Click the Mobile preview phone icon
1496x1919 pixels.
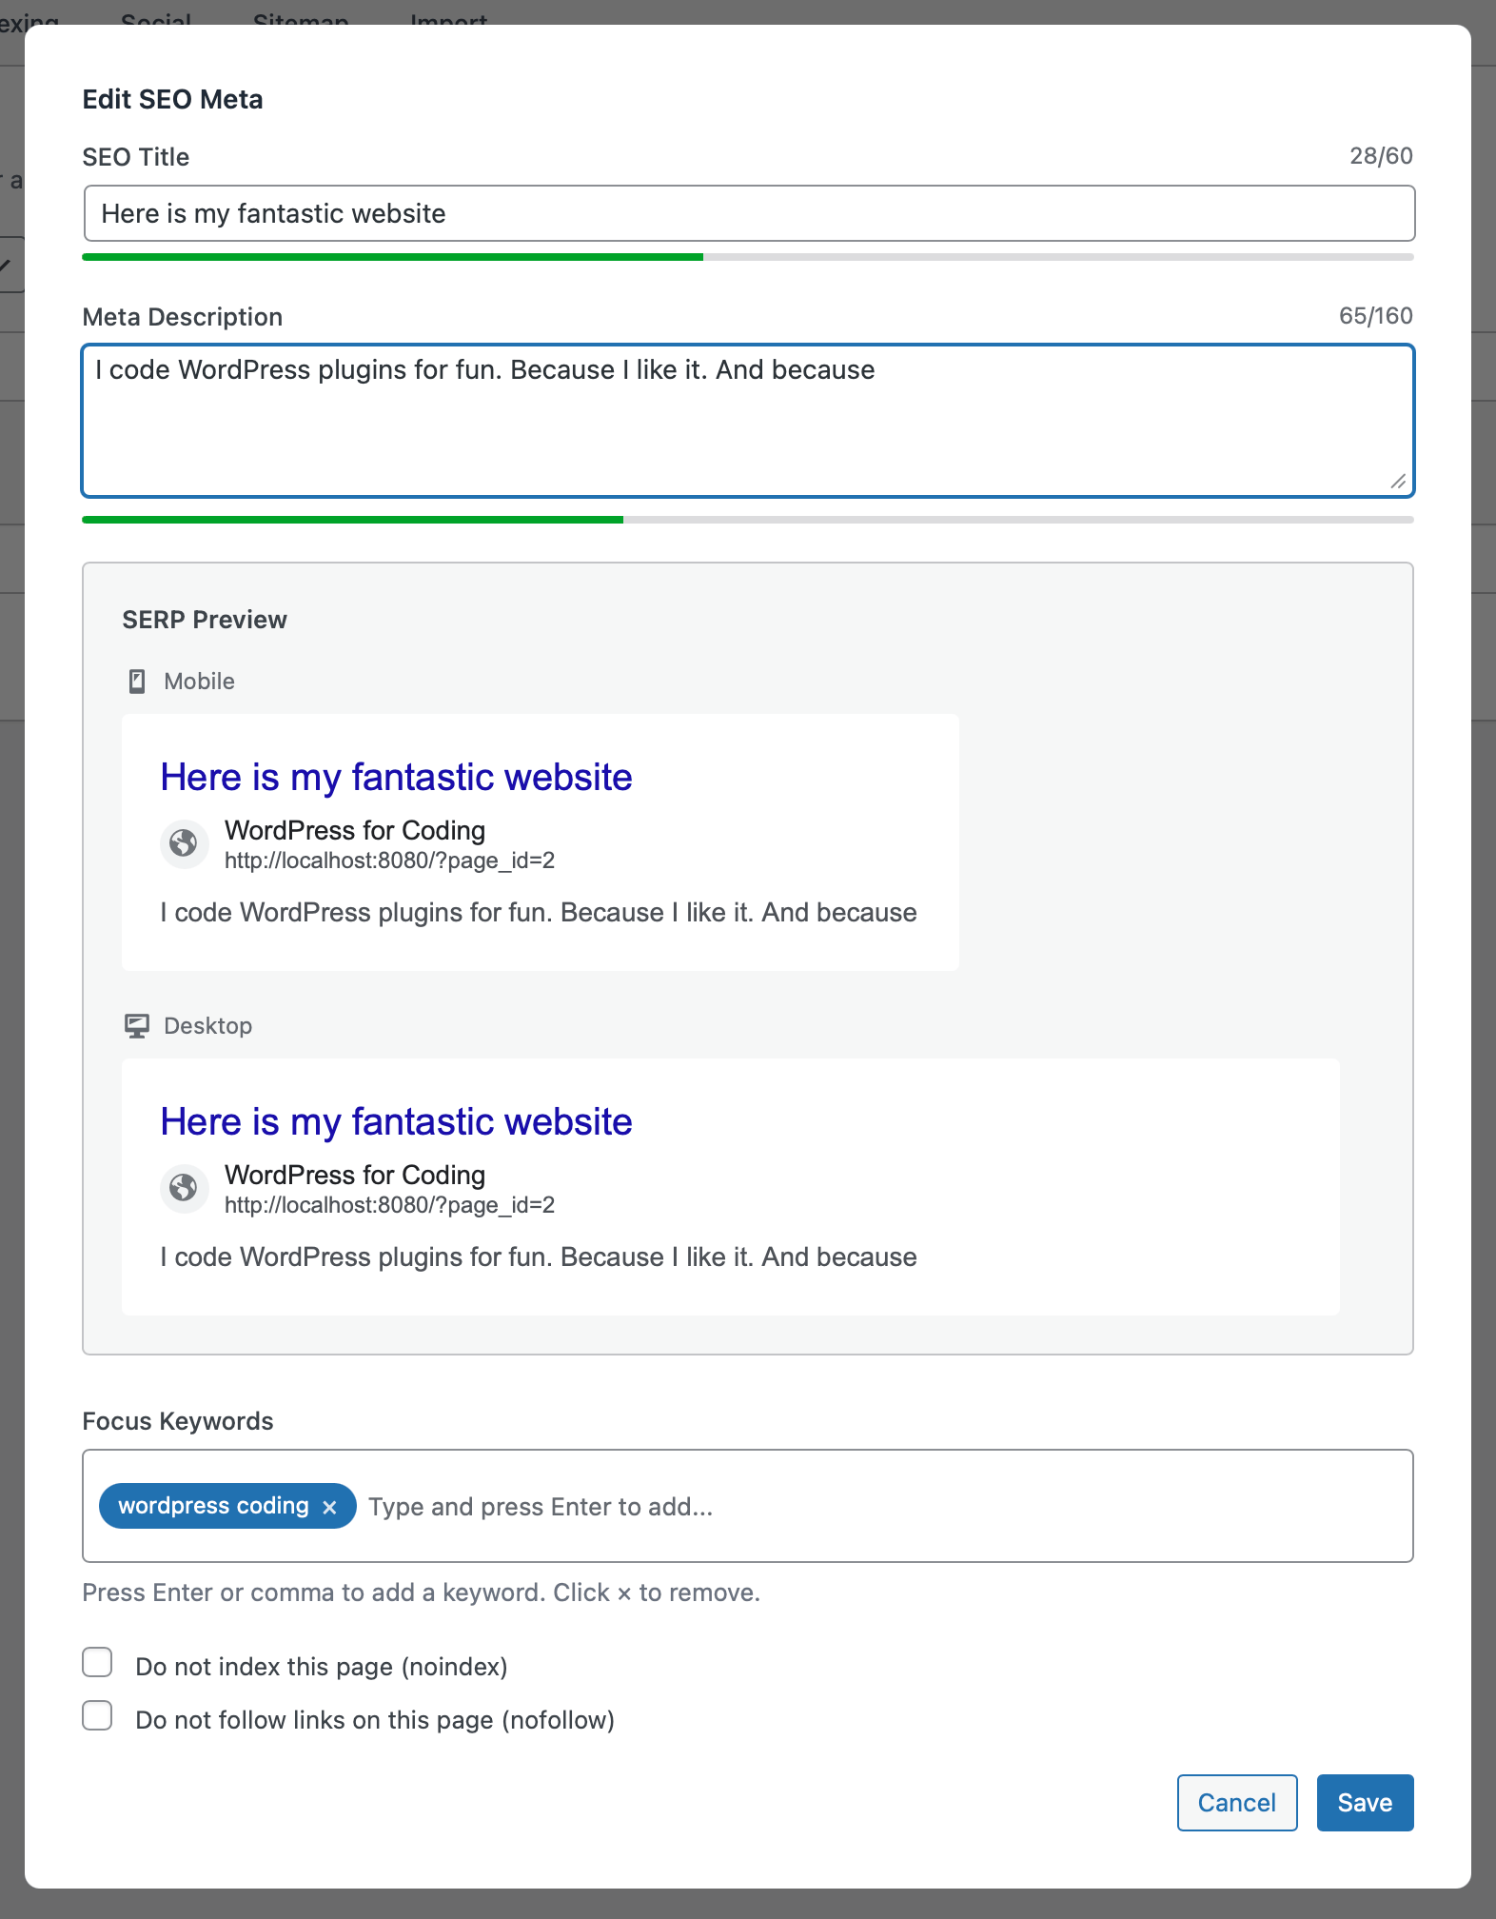click(139, 680)
